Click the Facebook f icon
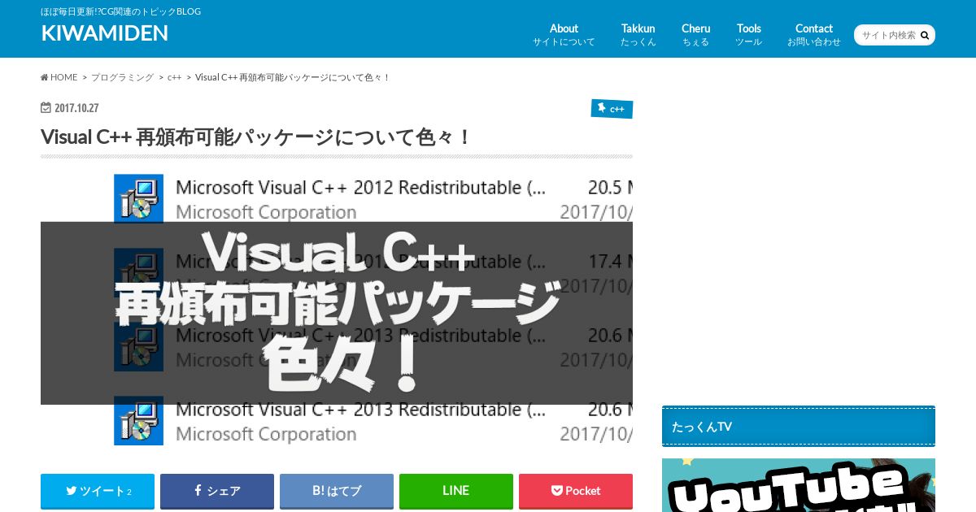 [x=198, y=491]
